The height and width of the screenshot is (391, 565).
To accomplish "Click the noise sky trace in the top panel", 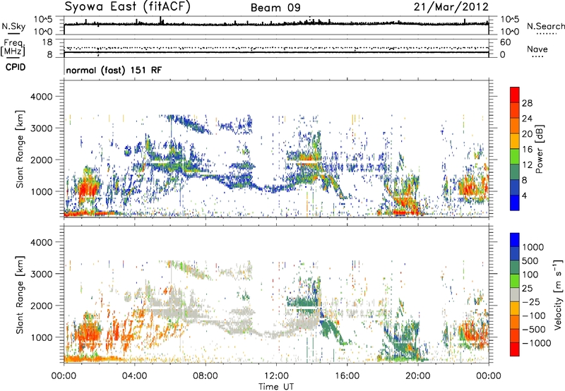I will (x=276, y=24).
